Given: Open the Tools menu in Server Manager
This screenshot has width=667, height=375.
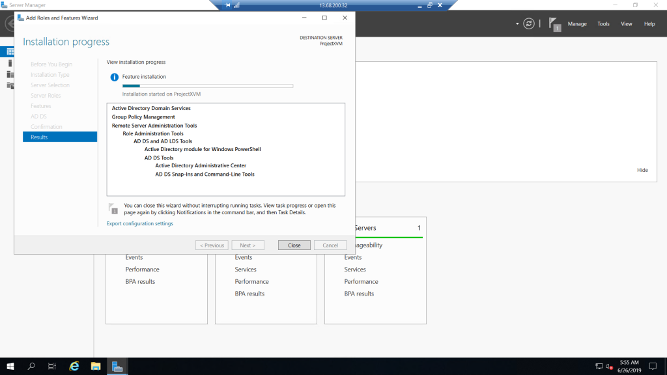Looking at the screenshot, I should (x=603, y=24).
